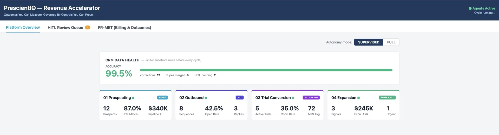This screenshot has height=135, width=499.
Task: Click the 8 Sequences metric
Action: point(187,110)
